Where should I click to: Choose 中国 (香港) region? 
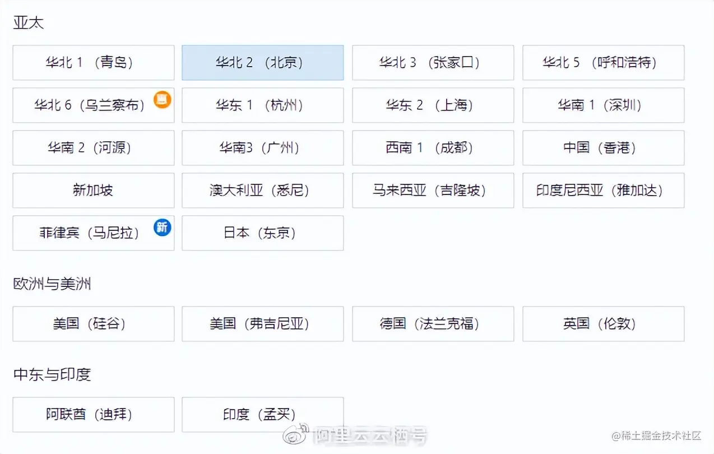pyautogui.click(x=603, y=148)
